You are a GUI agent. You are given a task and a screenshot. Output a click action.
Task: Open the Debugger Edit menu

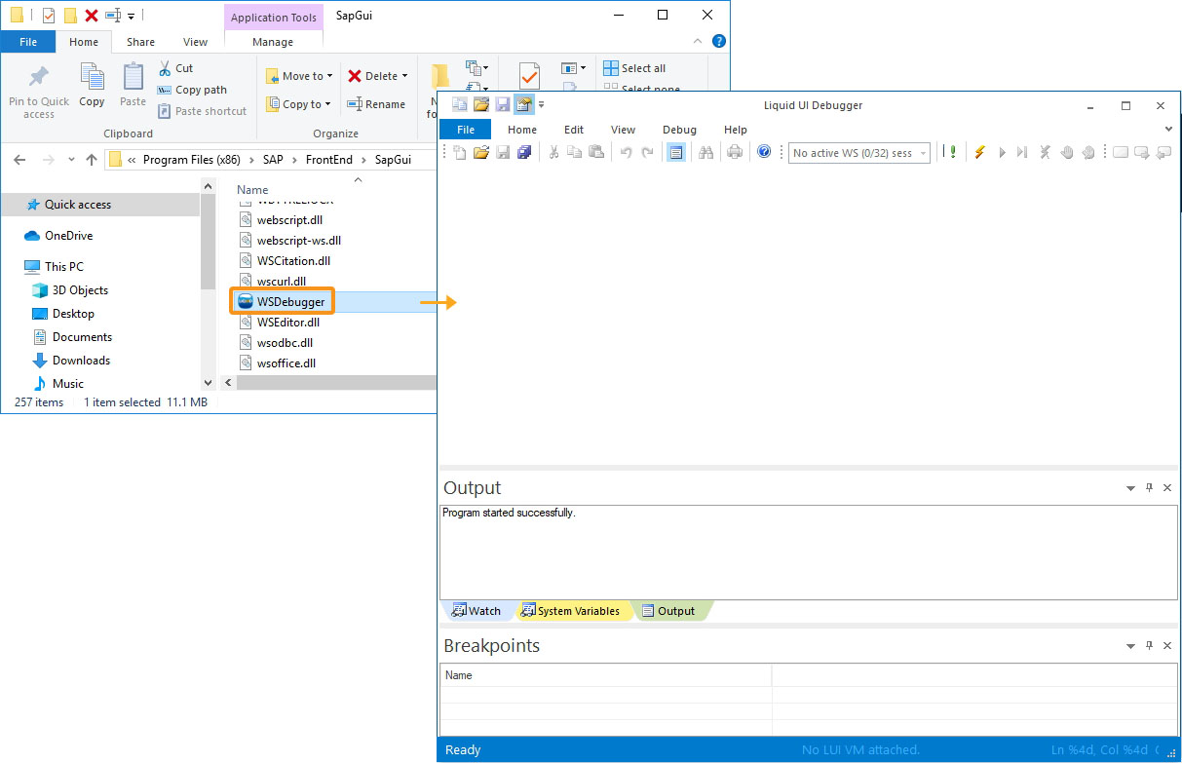(x=574, y=130)
